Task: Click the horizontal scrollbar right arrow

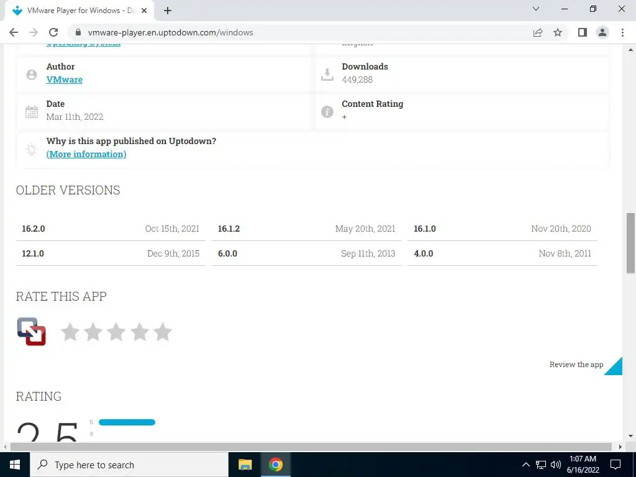Action: 620,447
